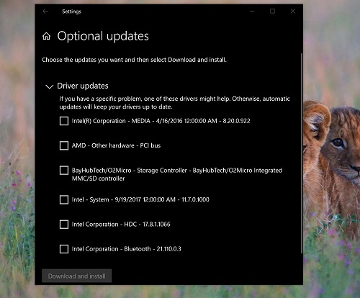Screen dimensions: 360x298
Task: Check the Intel Corporation HDC driver
Action: click(x=64, y=225)
